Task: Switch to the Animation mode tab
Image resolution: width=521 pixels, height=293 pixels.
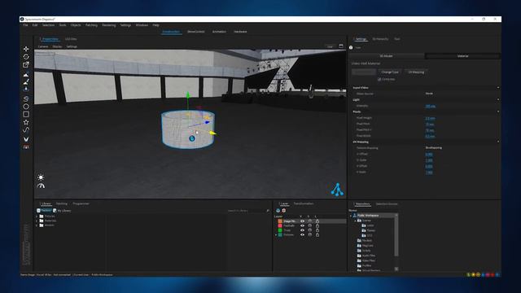Action: tap(219, 32)
